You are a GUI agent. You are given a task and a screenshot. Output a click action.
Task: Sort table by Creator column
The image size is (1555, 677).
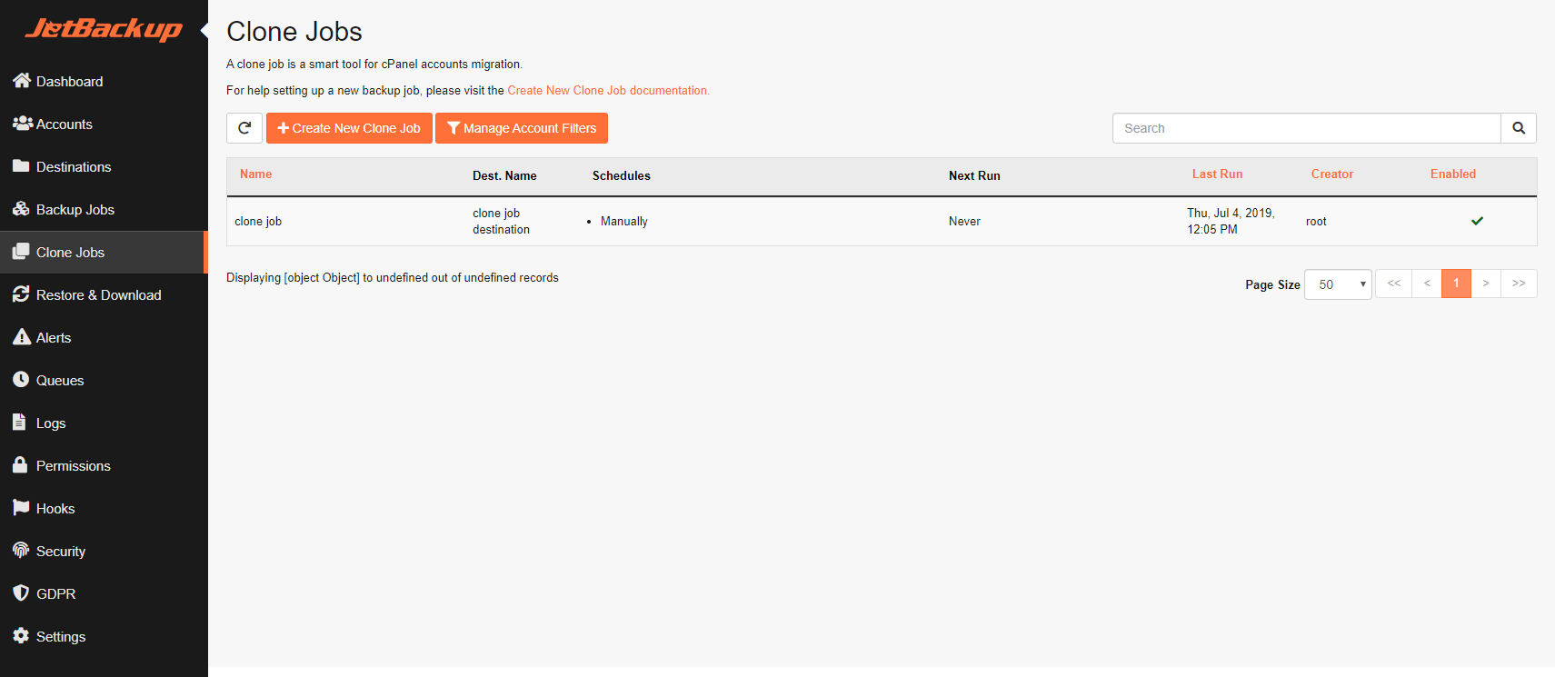(1331, 174)
